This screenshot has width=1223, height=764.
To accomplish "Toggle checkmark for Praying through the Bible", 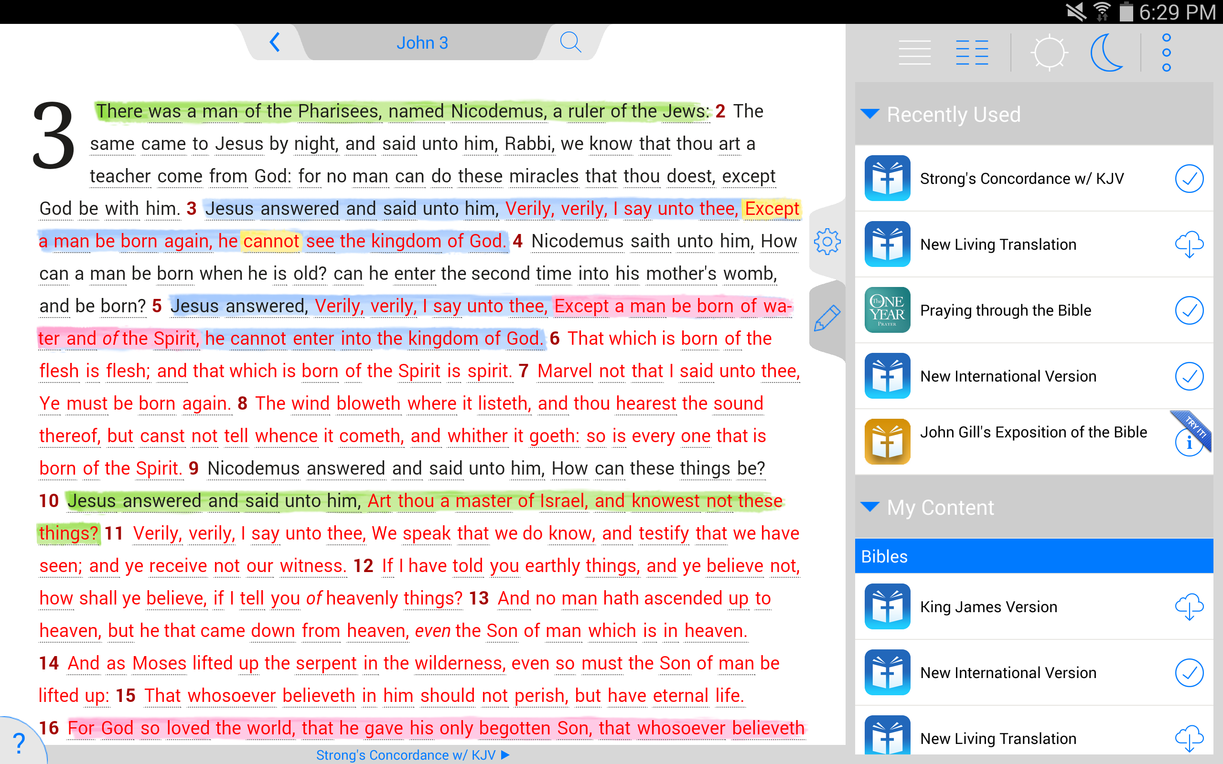I will (x=1189, y=310).
